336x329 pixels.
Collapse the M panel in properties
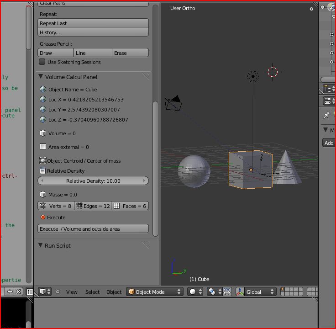[x=325, y=130]
